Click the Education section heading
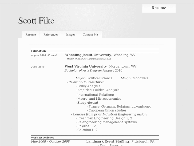 pos(38,51)
